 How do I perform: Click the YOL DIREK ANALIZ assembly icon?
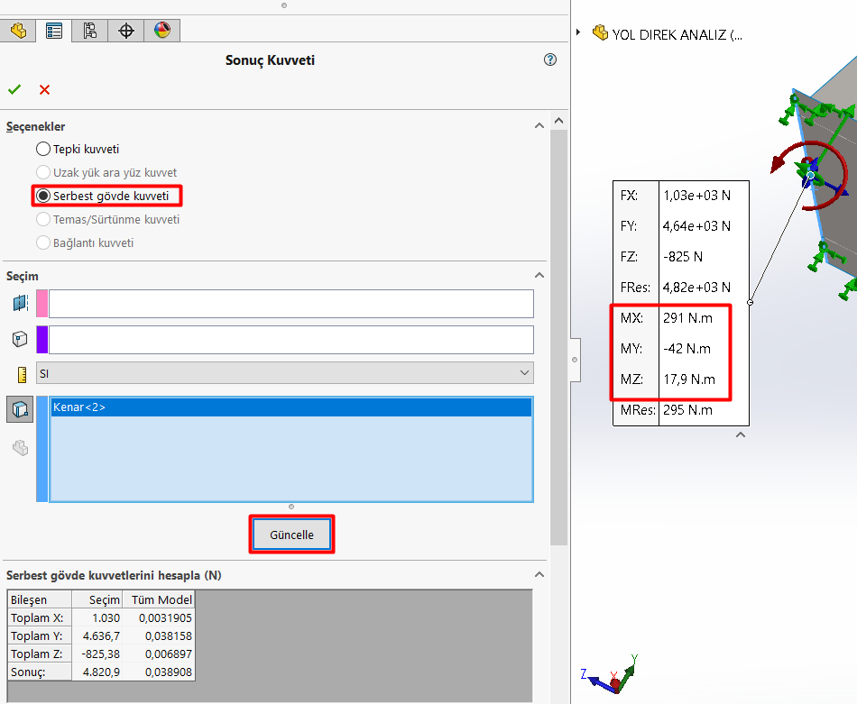click(600, 32)
